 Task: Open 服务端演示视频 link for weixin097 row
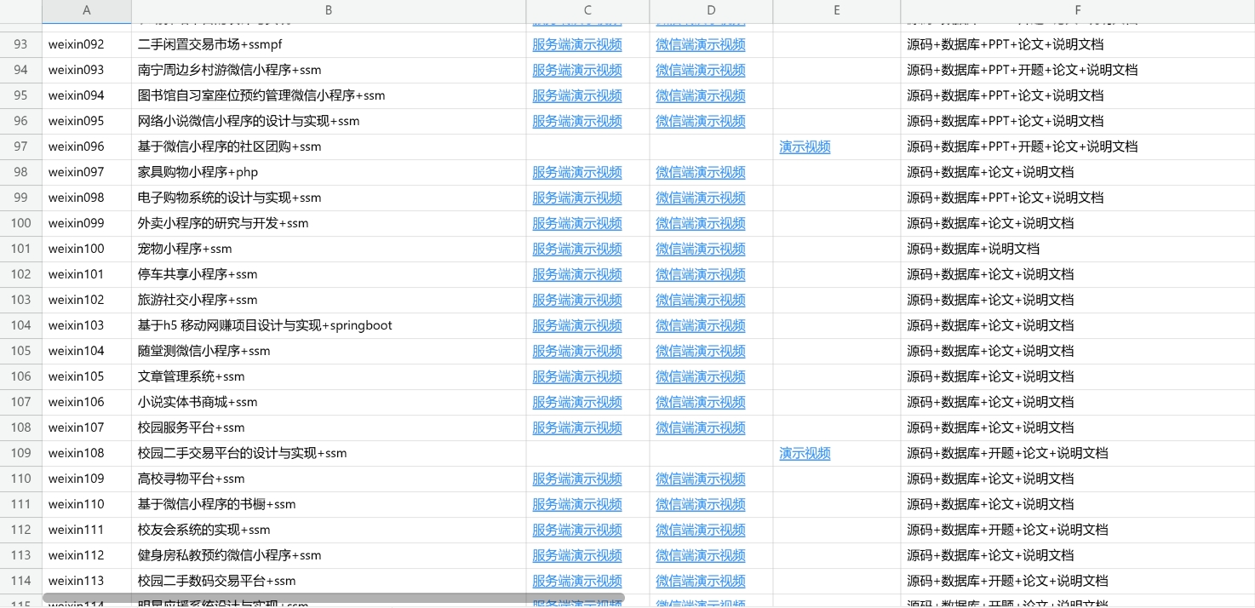pyautogui.click(x=577, y=172)
